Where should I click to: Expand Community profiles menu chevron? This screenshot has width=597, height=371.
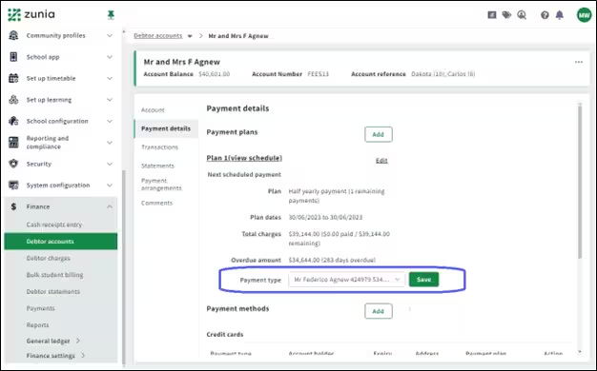110,36
